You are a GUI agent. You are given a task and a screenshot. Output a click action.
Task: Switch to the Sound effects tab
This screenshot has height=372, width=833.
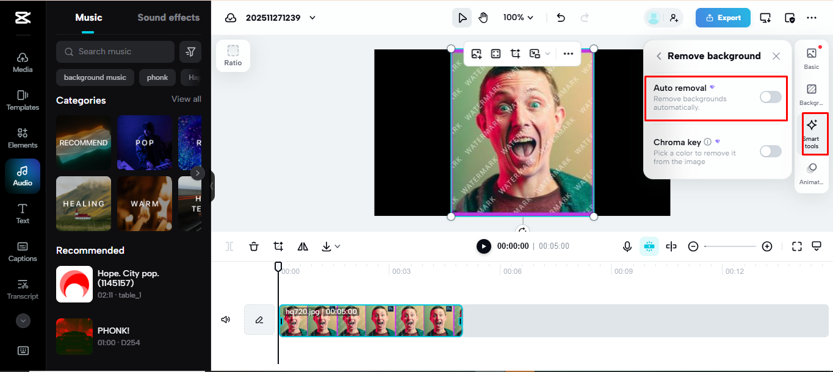point(168,17)
